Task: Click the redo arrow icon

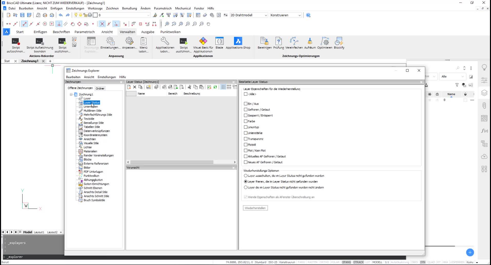Action: coord(68,15)
